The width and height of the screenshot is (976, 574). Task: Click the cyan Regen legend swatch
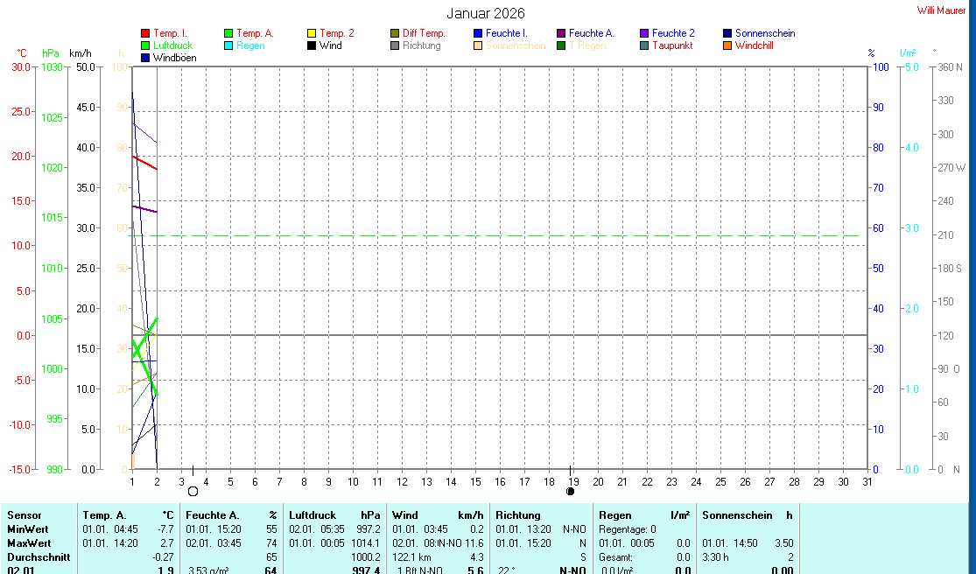coord(228,45)
